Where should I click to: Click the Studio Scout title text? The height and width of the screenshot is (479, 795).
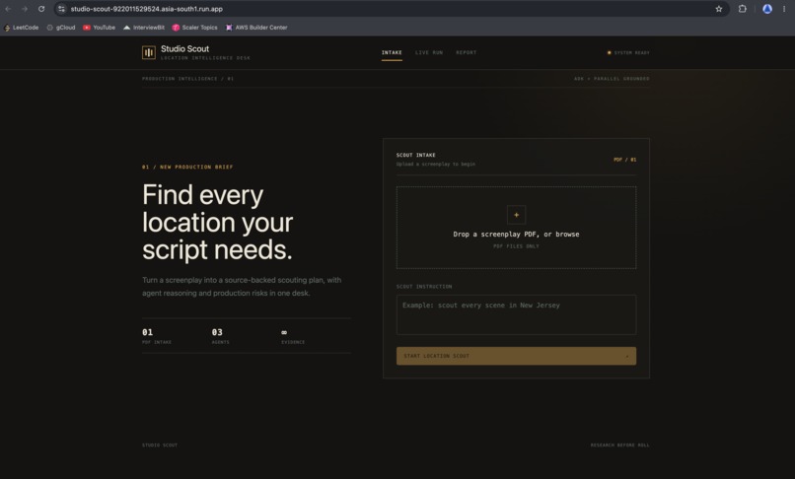pyautogui.click(x=185, y=48)
